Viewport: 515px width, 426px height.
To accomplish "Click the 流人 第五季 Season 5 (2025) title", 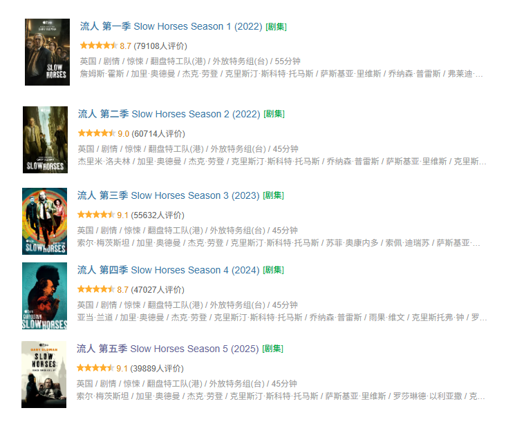I will pos(168,349).
